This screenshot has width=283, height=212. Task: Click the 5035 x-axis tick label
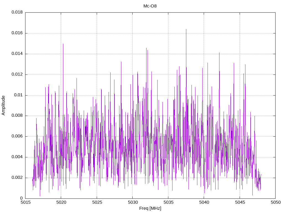[168, 202]
